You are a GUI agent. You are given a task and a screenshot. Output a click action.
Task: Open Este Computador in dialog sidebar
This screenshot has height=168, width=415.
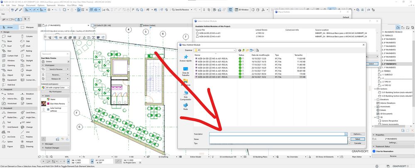(186, 96)
